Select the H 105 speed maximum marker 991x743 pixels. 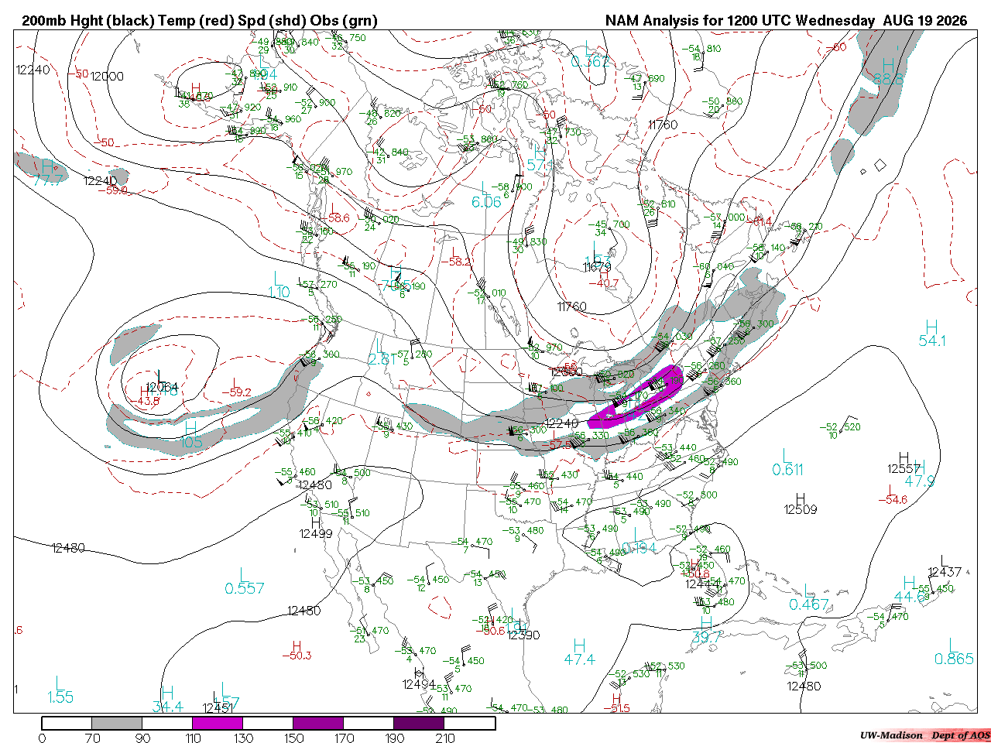(190, 435)
